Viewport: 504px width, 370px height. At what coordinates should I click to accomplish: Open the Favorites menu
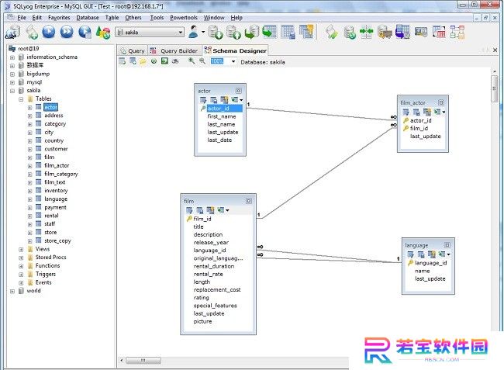59,17
